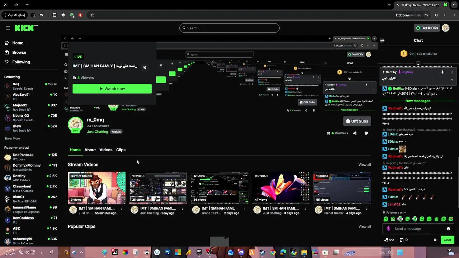Open the emoji picker in chat input
Image resolution: width=459 pixels, height=258 pixels.
coord(448,229)
